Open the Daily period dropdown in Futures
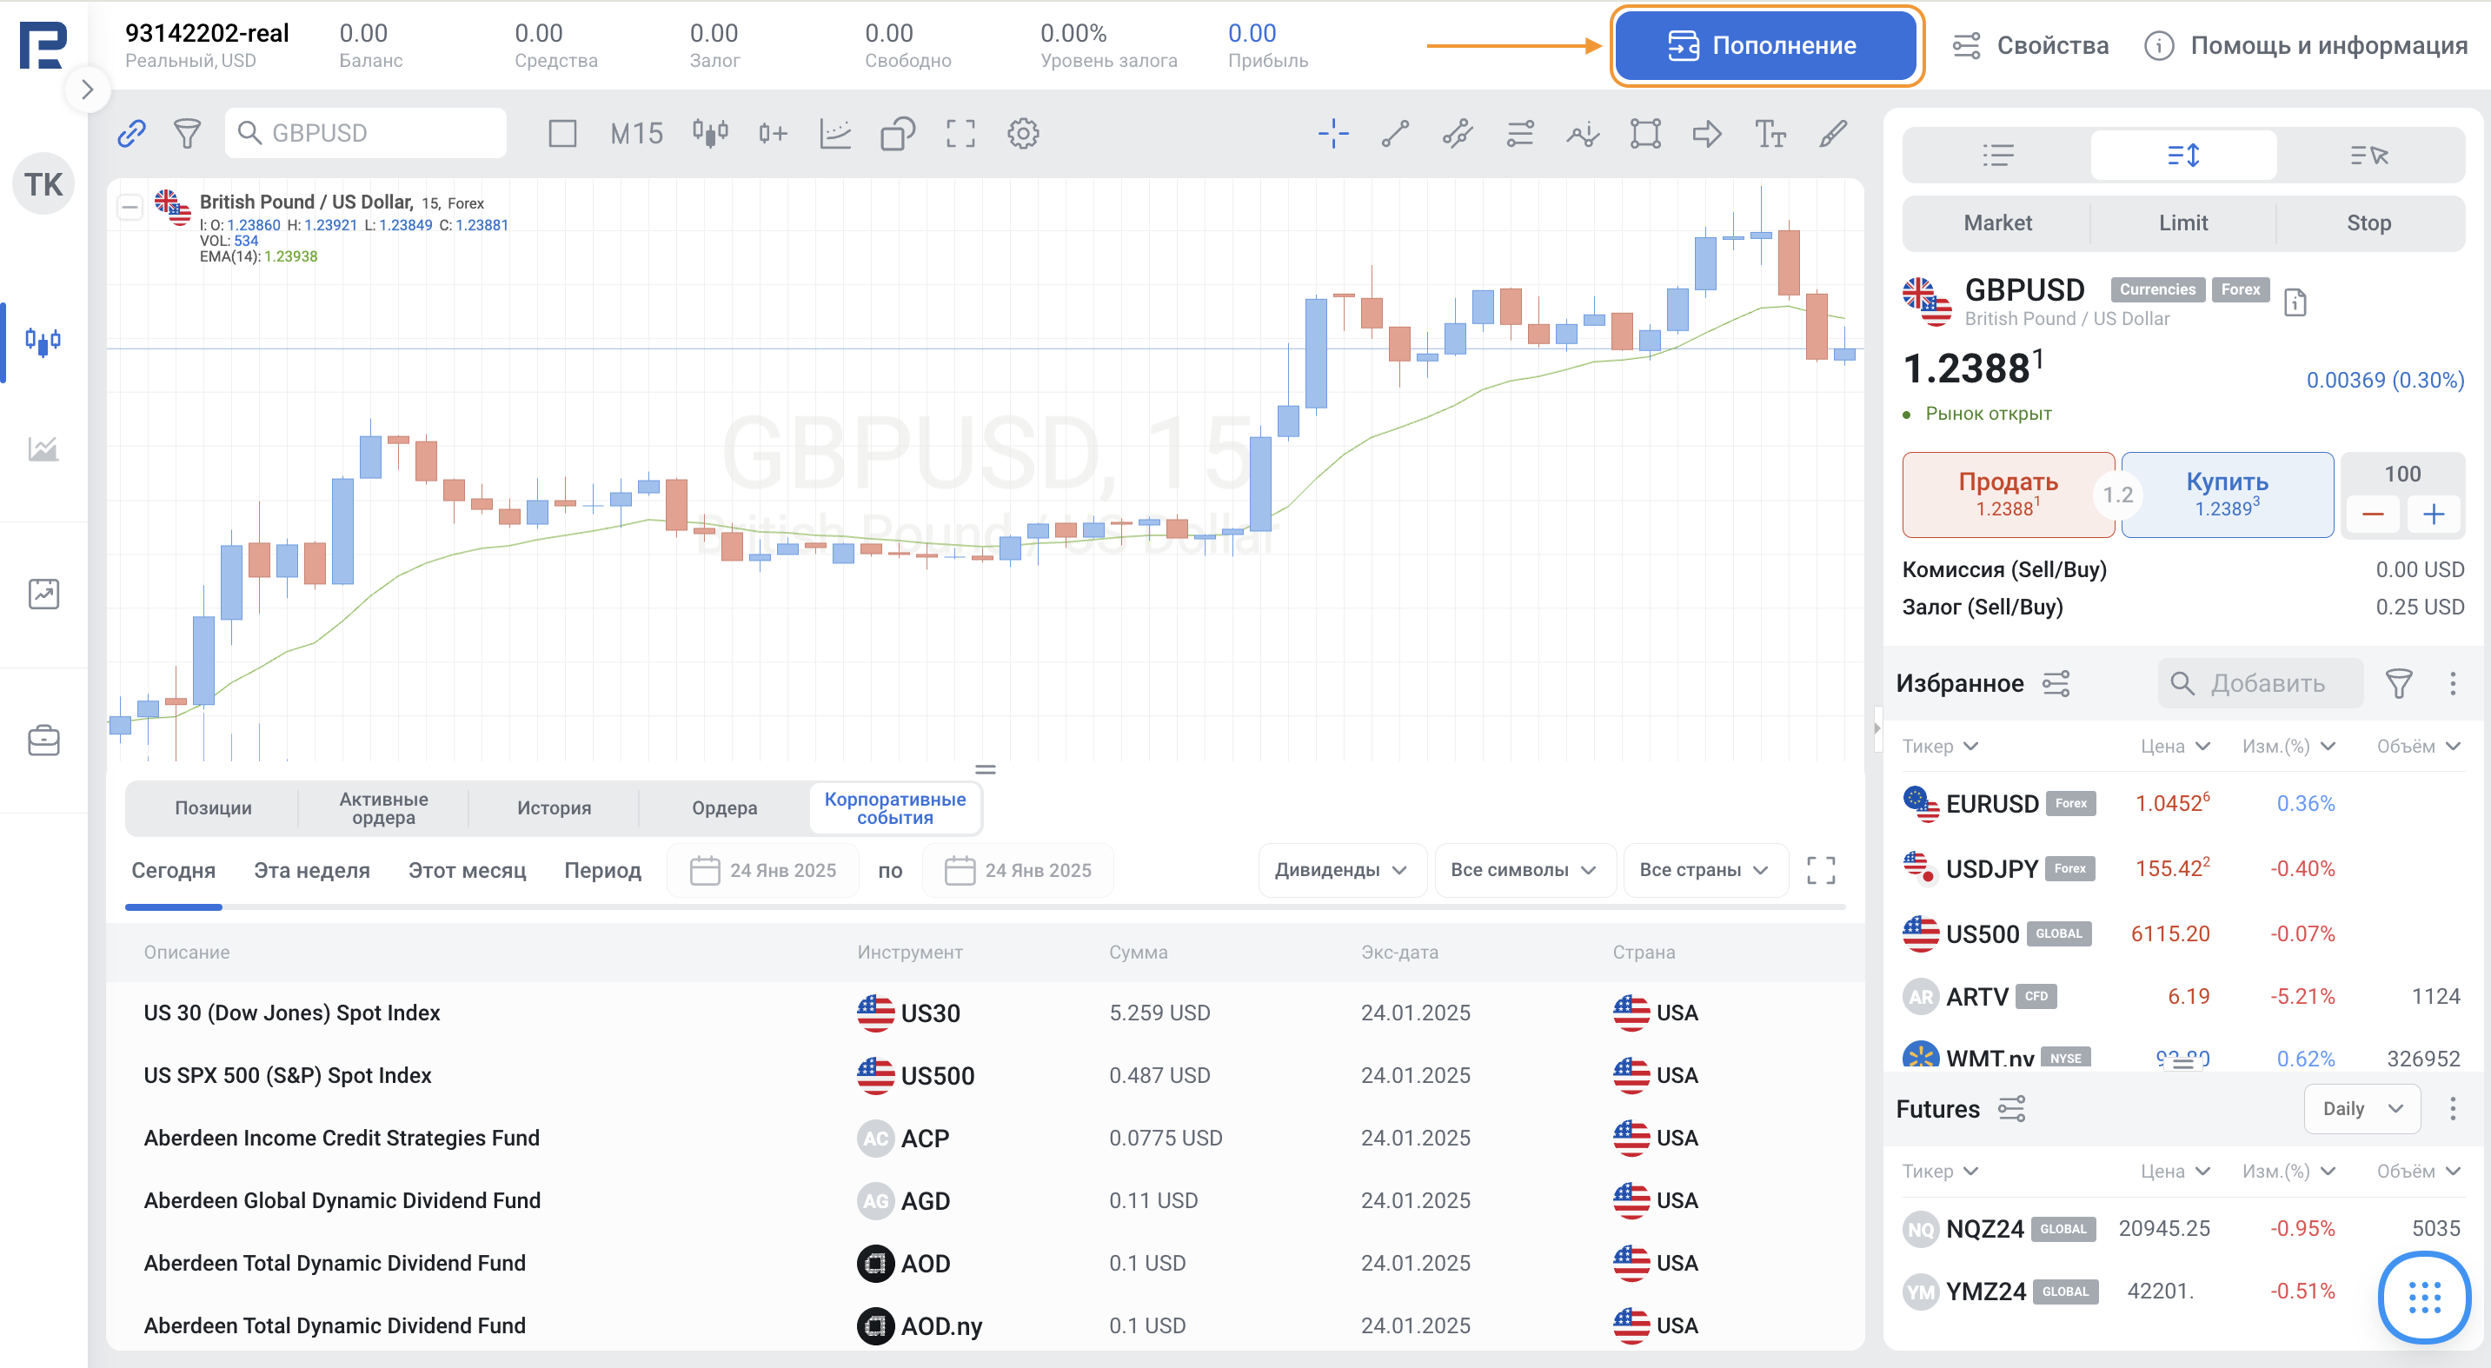The height and width of the screenshot is (1368, 2491). point(2361,1108)
